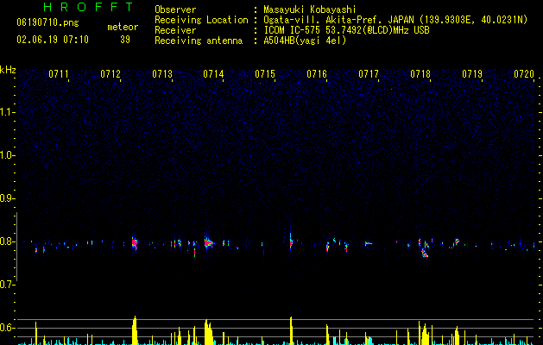The width and height of the screenshot is (543, 345).
Task: Click the 1.0 frequency axis label
Action: [x=8, y=155]
